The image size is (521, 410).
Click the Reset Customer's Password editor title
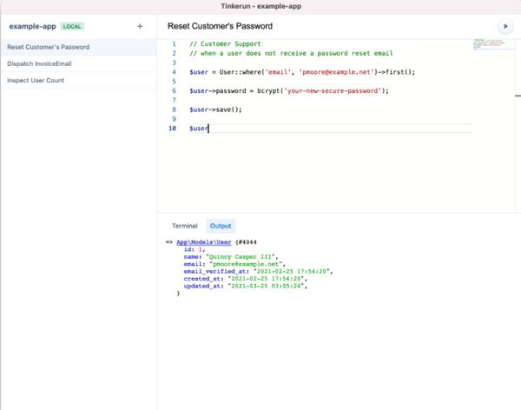(220, 27)
